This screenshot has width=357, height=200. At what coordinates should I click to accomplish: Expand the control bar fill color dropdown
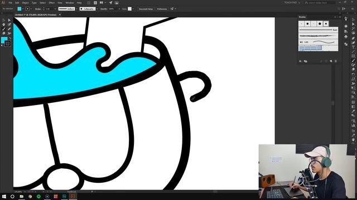click(23, 9)
